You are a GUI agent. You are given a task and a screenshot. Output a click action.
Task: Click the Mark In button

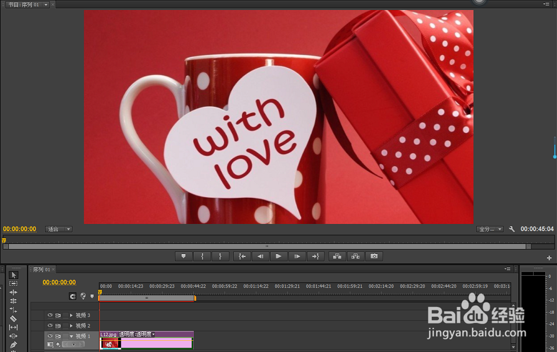pos(202,256)
